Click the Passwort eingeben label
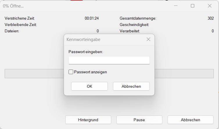Image resolution: width=219 pixels, height=129 pixels. pos(86,52)
